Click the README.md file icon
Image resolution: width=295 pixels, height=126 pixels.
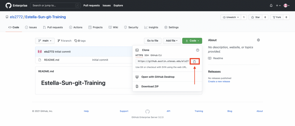coord(40,60)
